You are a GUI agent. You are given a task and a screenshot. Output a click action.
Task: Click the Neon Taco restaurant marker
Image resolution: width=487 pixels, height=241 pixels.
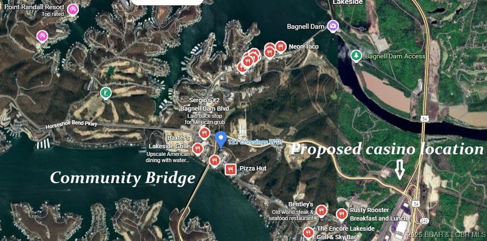[x=281, y=47]
